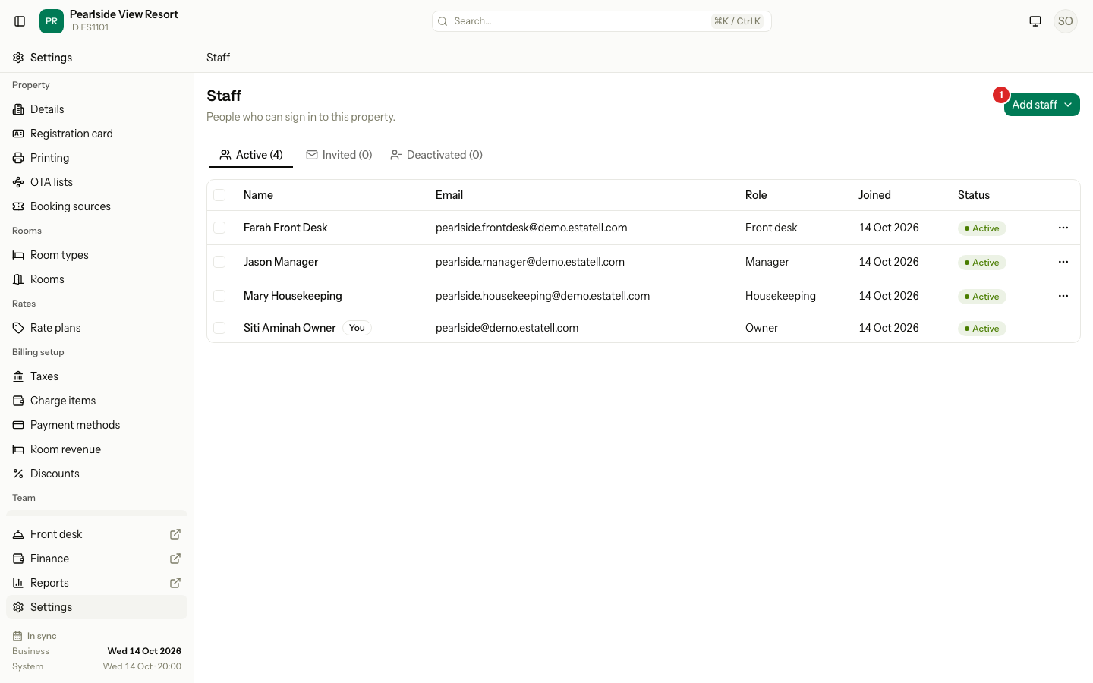Toggle the select-all checkbox in table header
This screenshot has height=683, width=1093.
(x=219, y=195)
